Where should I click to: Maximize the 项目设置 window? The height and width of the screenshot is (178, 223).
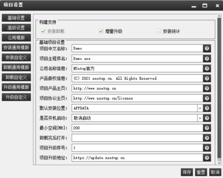(205, 6)
